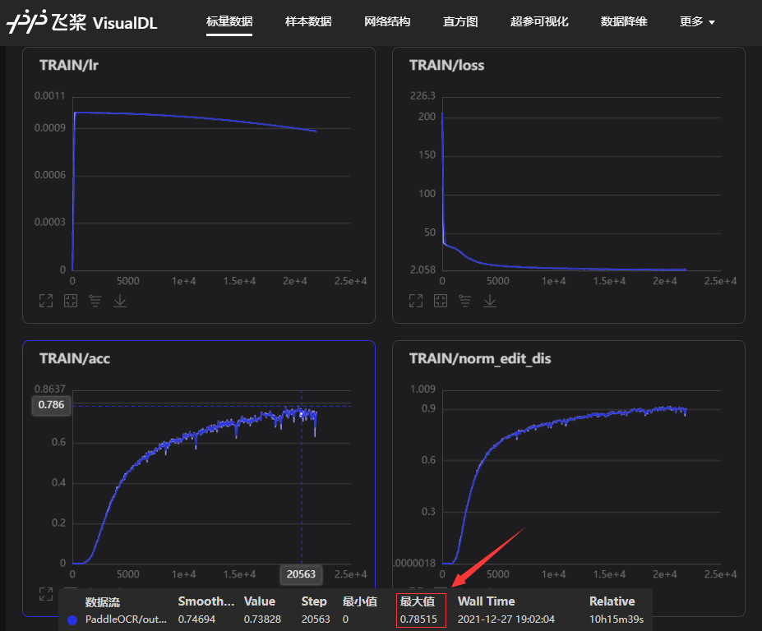Download TRAIN/loss chart data
This screenshot has width=762, height=631.
point(490,301)
